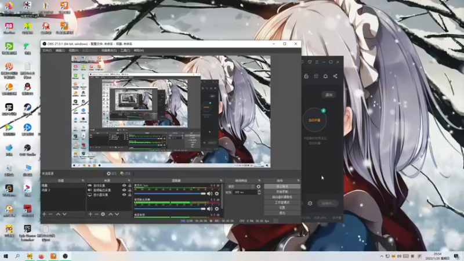This screenshot has width=464, height=261.
Task: Add a new source with the plus icon
Action: click(x=90, y=214)
